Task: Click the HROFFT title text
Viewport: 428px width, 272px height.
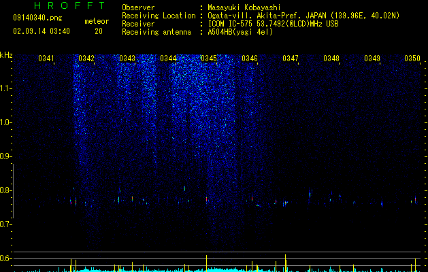Action: coord(70,5)
